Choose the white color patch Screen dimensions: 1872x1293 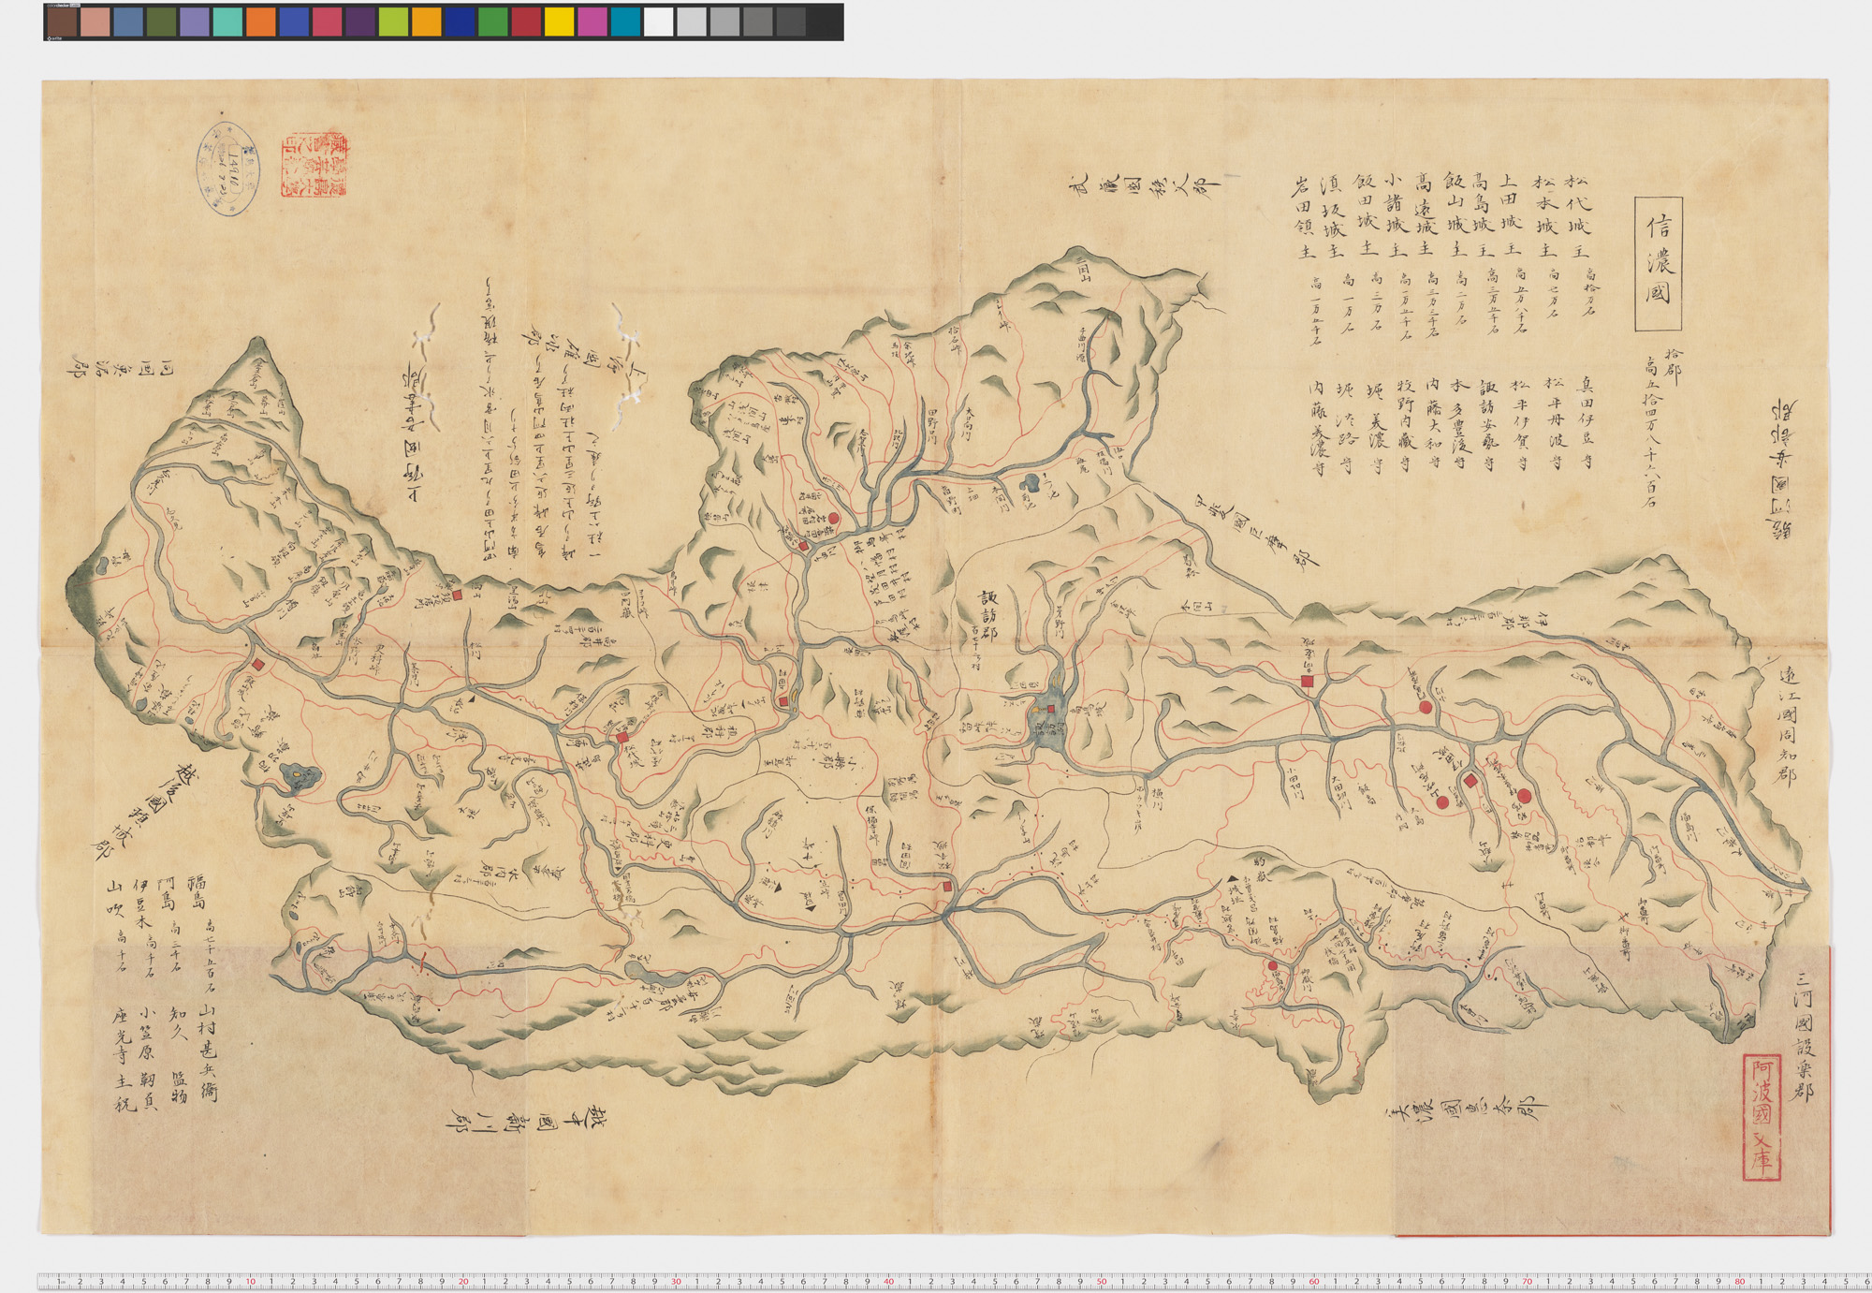658,22
